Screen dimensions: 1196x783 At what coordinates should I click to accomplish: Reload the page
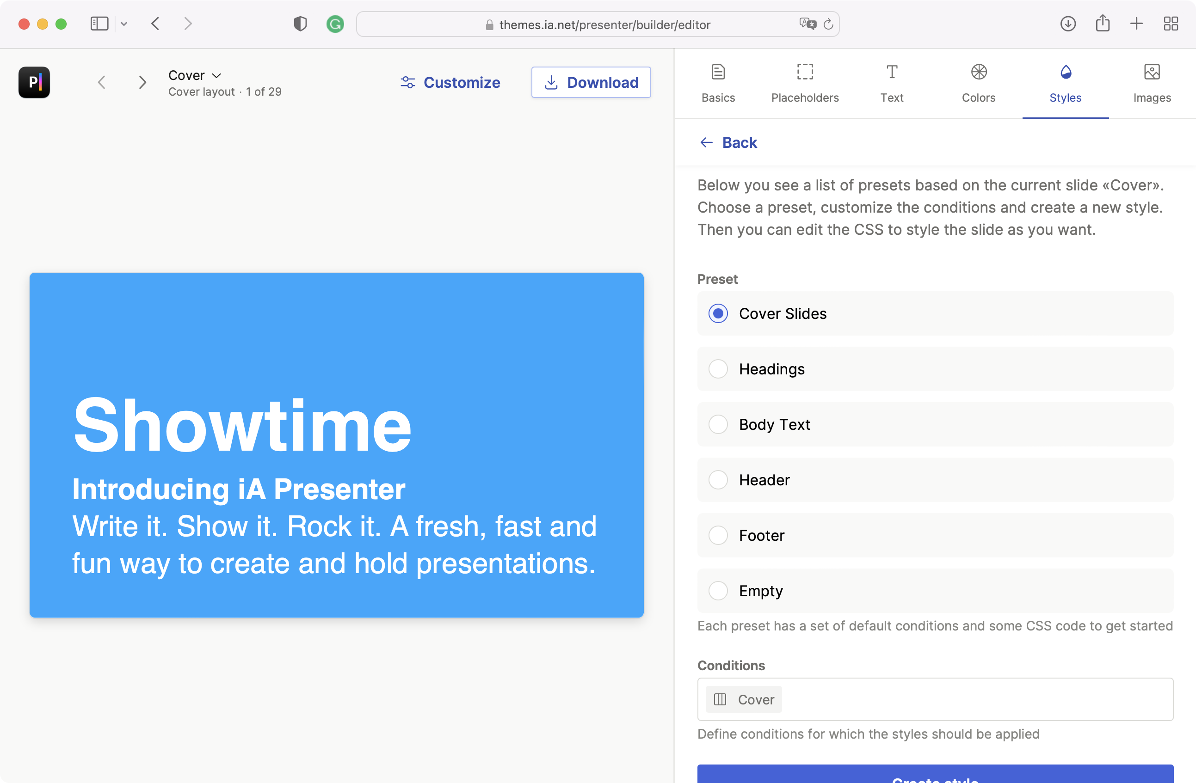(829, 24)
